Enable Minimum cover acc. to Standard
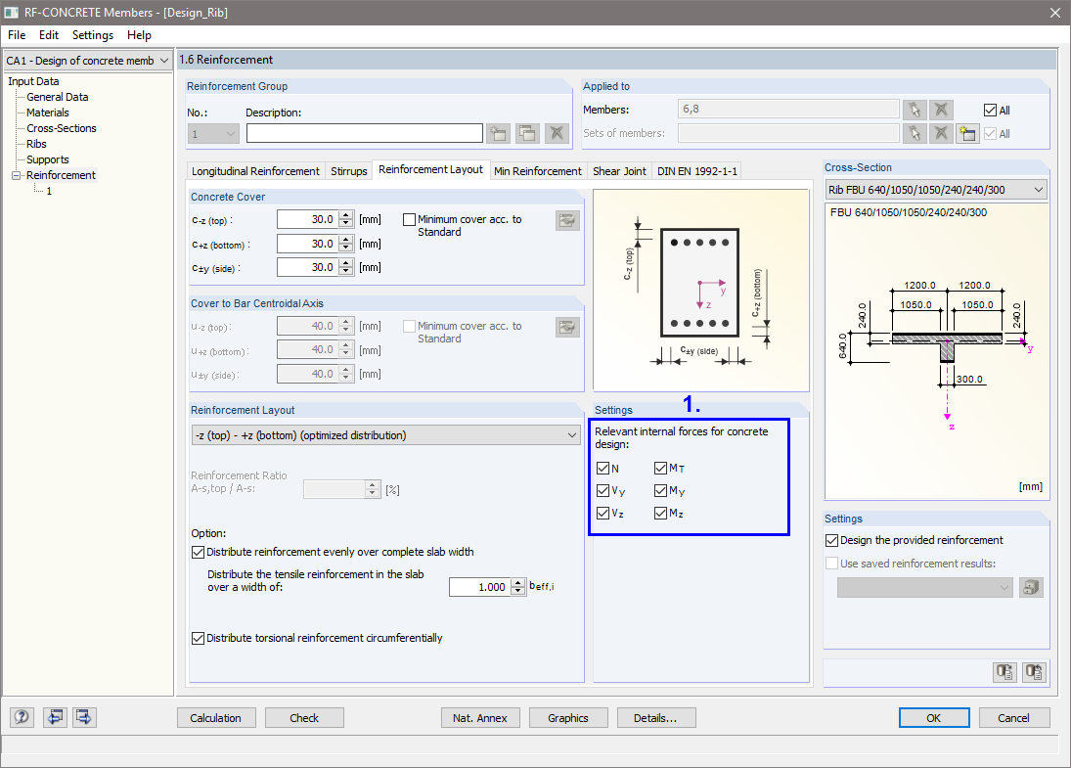1071x768 pixels. [408, 219]
